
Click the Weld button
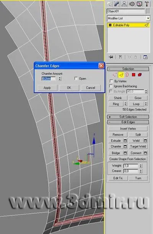pyautogui.click(x=136, y=141)
